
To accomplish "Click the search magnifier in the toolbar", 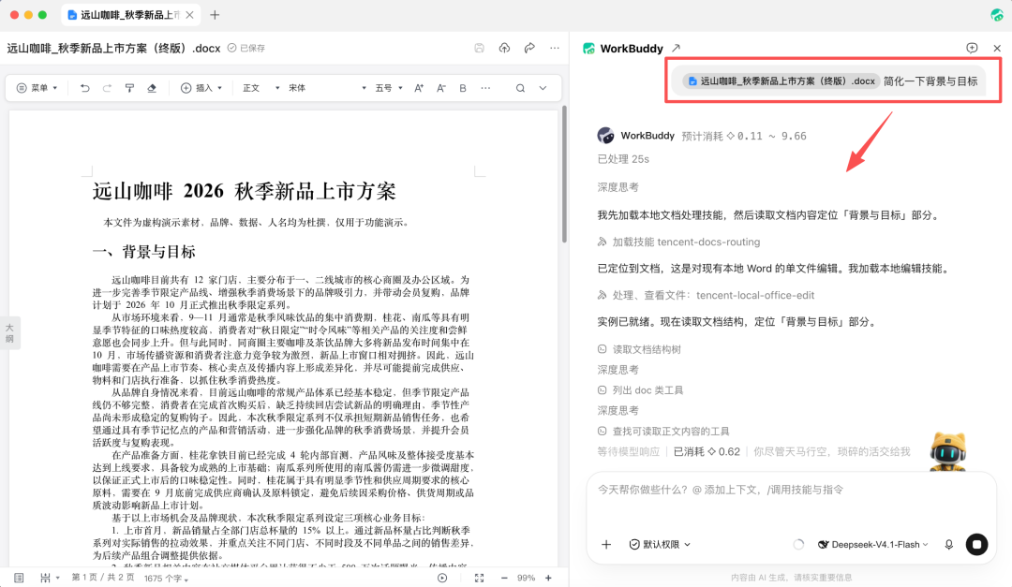I will pos(520,88).
